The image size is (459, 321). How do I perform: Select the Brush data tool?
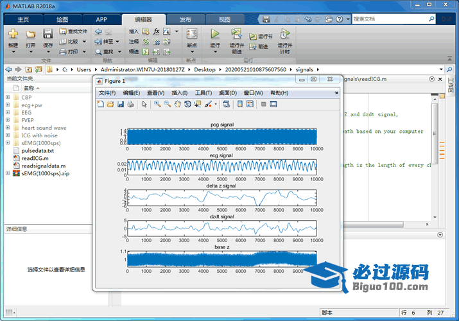click(209, 104)
